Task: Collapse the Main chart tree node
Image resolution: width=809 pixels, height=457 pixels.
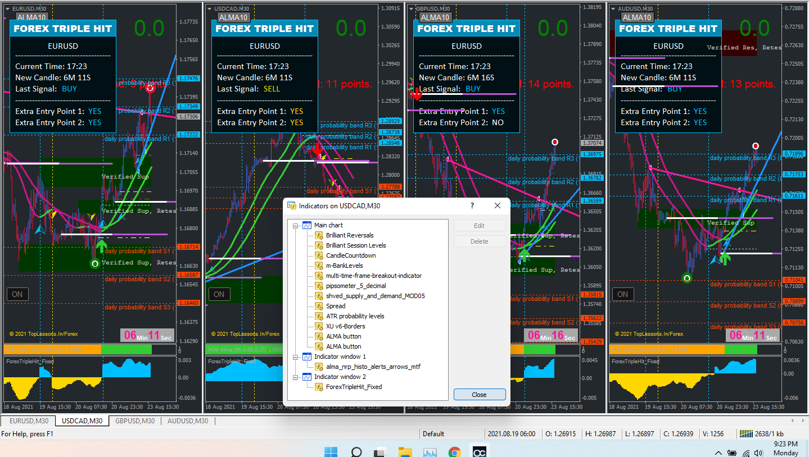Action: 296,225
